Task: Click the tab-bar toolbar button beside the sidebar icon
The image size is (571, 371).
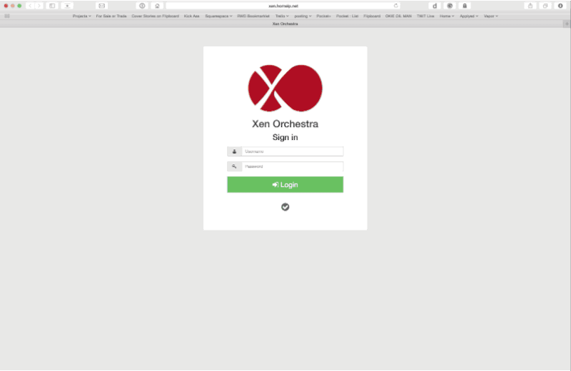Action: coord(67,6)
